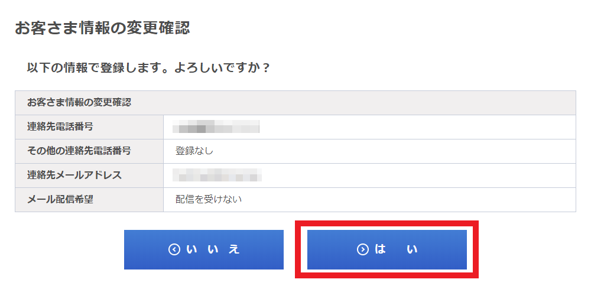The width and height of the screenshot is (591, 289).
Task: Select the 配信を受けない value
Action: pos(209,200)
